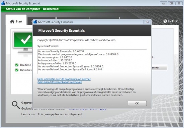Minimize the main Security Essentials window
The image size is (184, 128).
point(164,3)
